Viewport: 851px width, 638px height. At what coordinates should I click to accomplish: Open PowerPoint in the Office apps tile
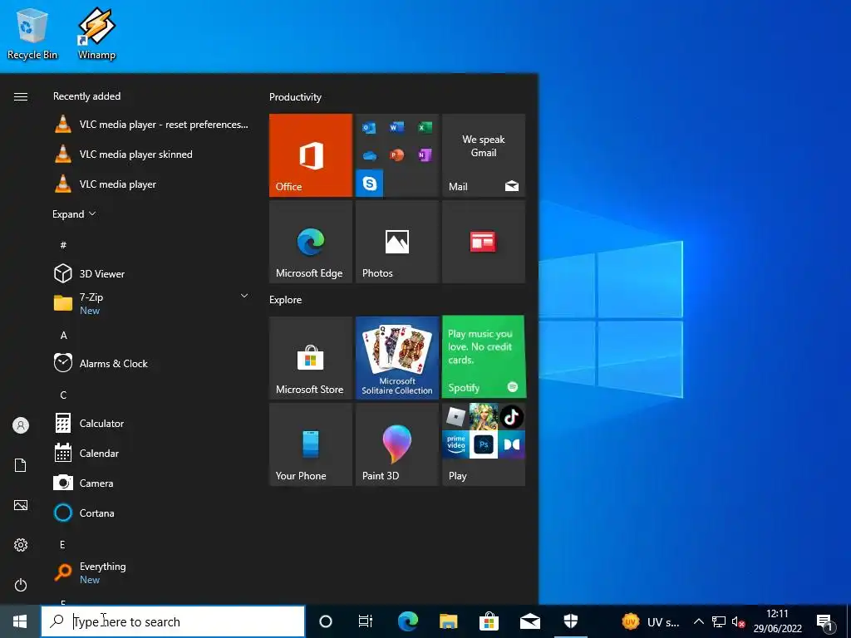click(x=396, y=155)
